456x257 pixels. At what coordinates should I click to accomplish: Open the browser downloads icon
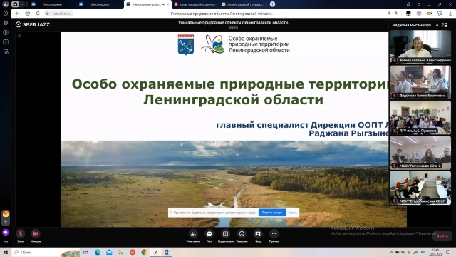click(x=450, y=14)
